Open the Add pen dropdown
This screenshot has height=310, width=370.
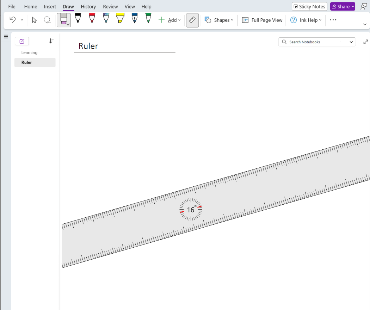[x=169, y=20]
